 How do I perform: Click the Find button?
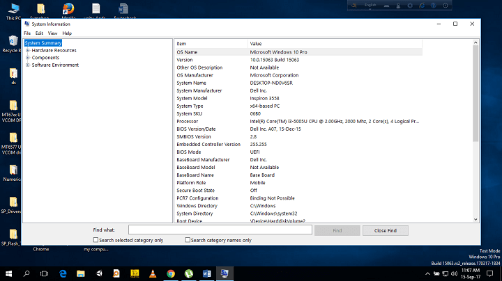[337, 230]
